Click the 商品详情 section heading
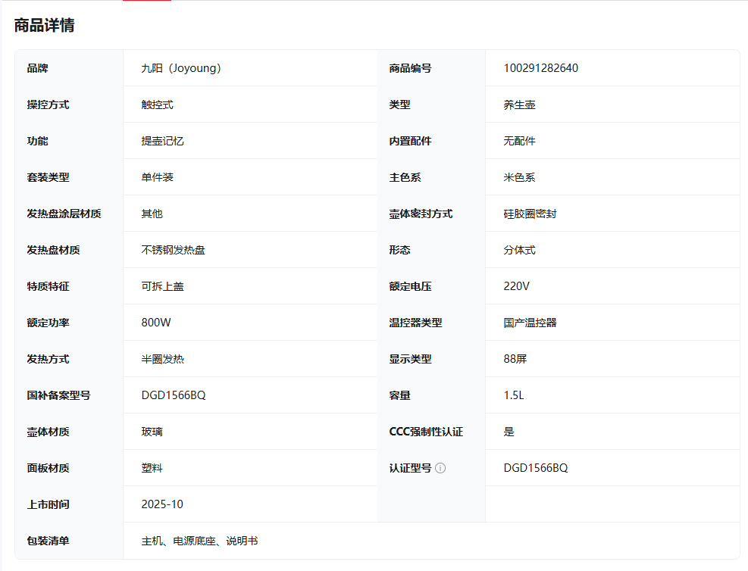 click(44, 25)
